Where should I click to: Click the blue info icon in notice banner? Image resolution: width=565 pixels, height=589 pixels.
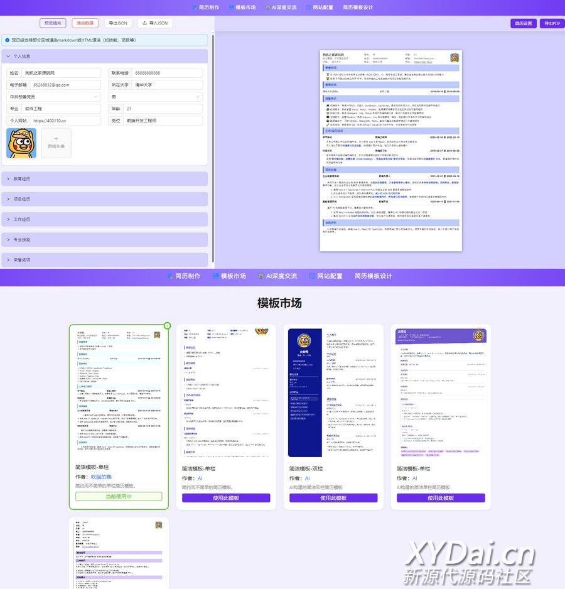[x=7, y=40]
